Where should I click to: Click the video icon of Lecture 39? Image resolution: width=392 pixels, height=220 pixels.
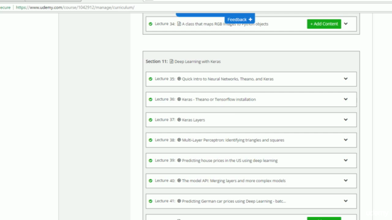pos(179,160)
